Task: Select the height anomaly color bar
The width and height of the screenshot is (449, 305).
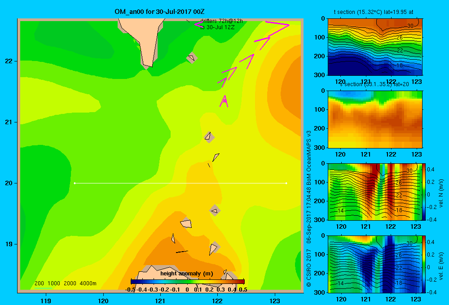Action: [x=188, y=282]
